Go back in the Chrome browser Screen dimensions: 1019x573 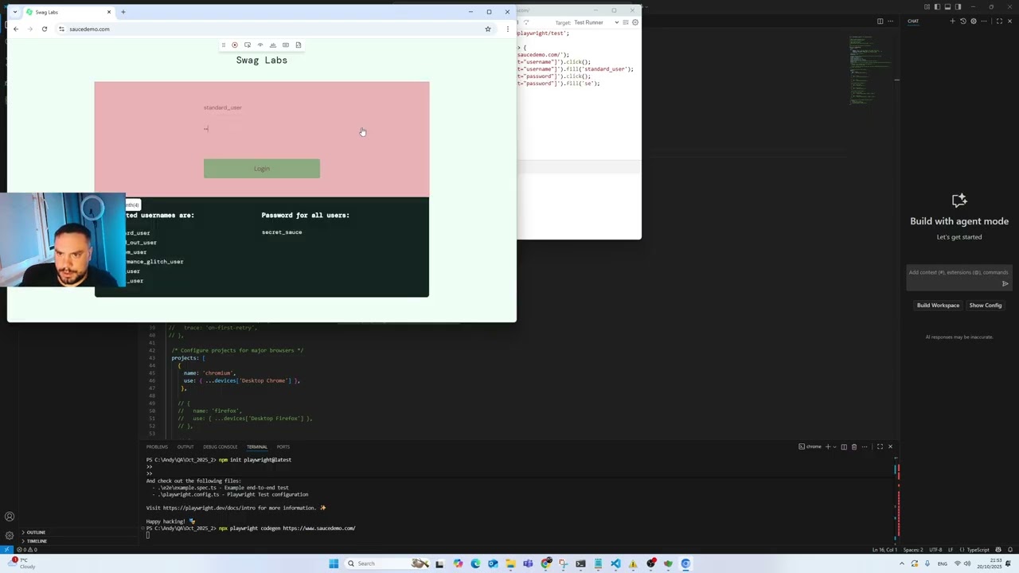click(x=16, y=29)
